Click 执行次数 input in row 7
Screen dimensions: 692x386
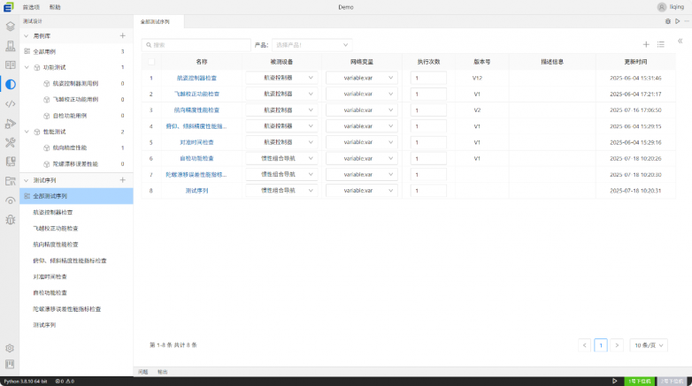coord(428,175)
